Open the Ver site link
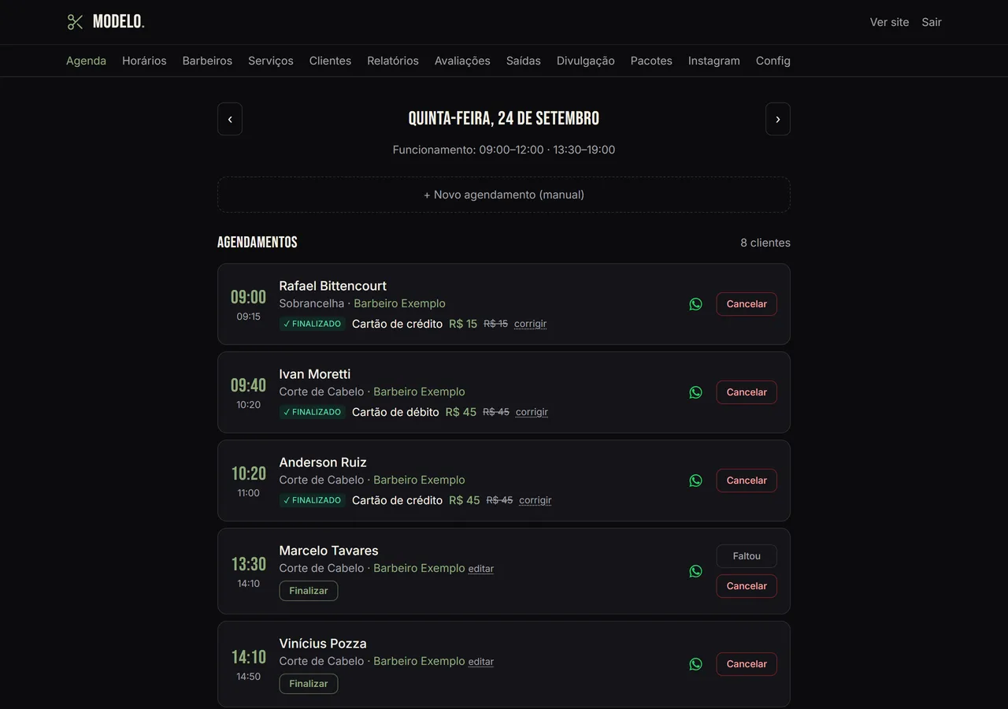 [x=889, y=22]
